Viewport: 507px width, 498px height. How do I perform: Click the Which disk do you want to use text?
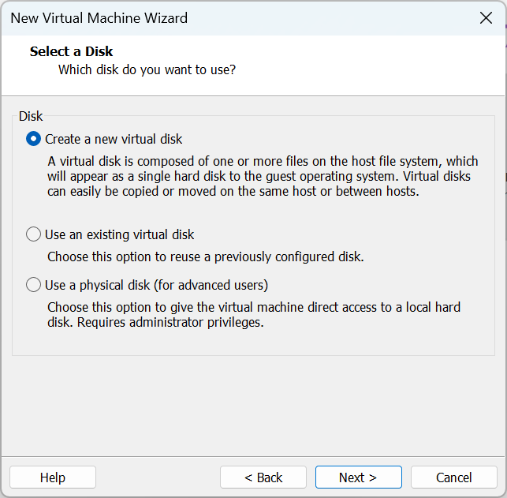(x=147, y=69)
